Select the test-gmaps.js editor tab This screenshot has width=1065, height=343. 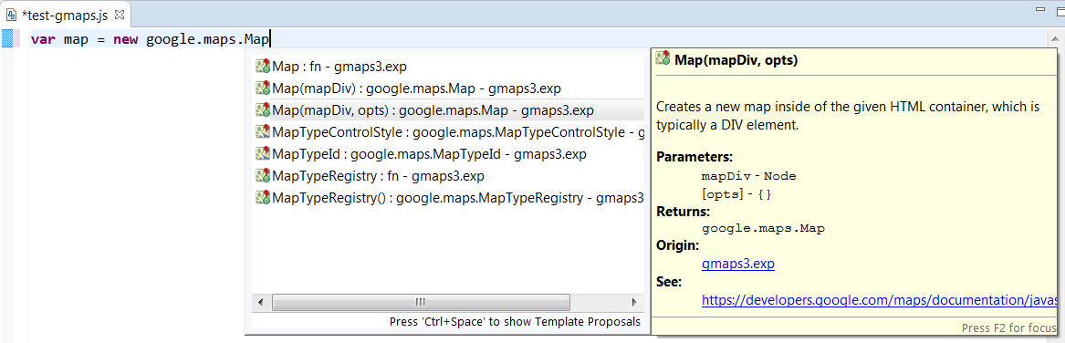pyautogui.click(x=66, y=14)
